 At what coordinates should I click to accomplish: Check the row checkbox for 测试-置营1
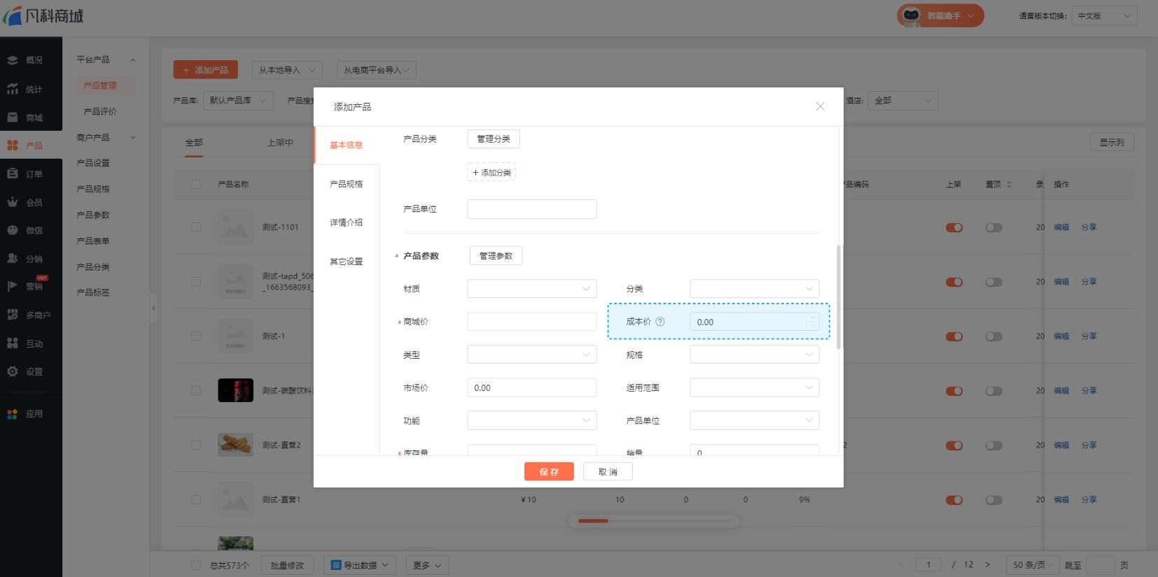(196, 499)
